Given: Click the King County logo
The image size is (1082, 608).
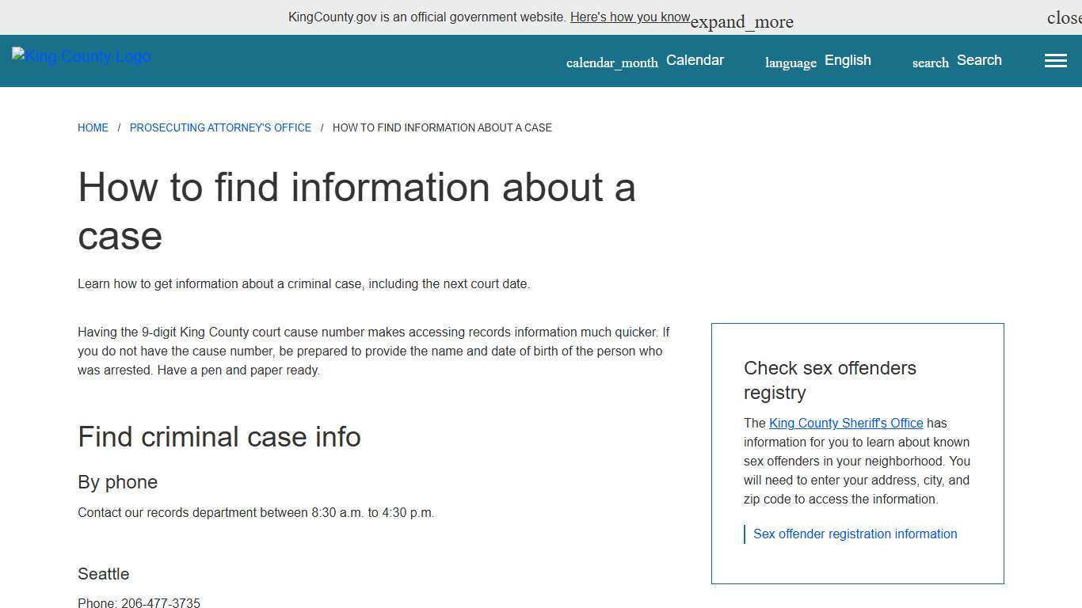Looking at the screenshot, I should tap(81, 55).
